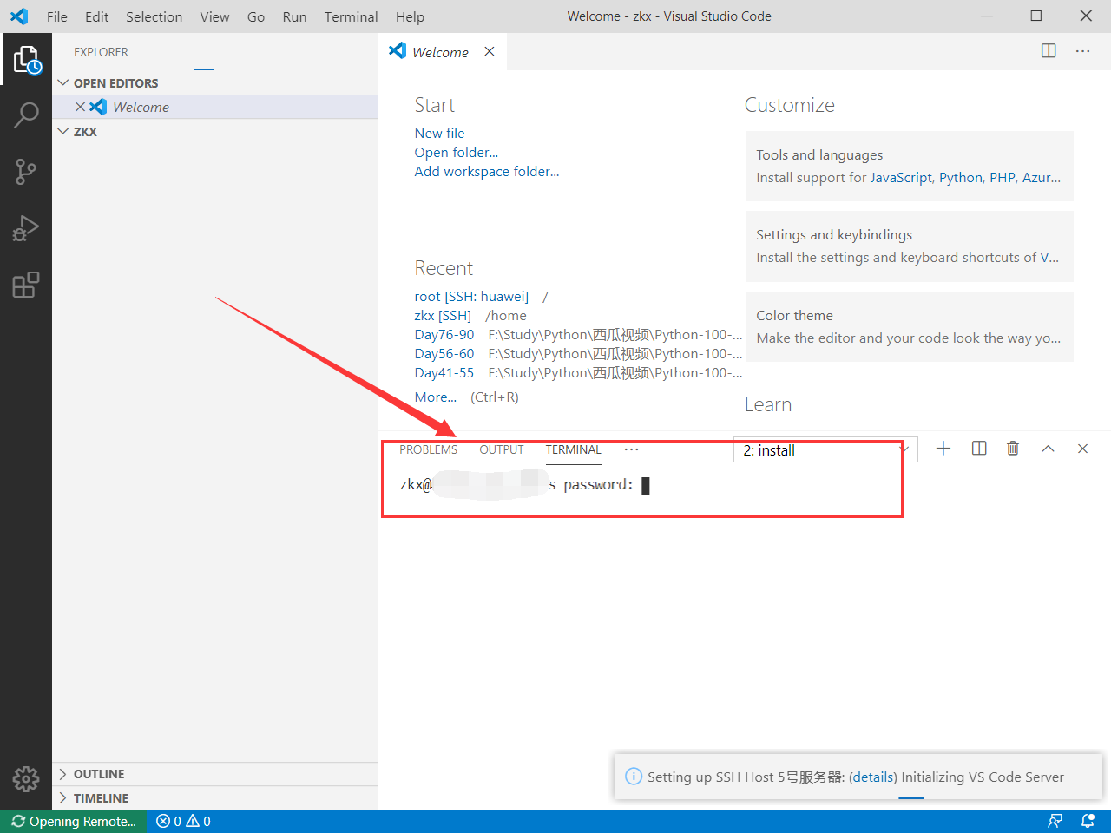
Task: Expand the TIMELINE section
Action: (214, 798)
